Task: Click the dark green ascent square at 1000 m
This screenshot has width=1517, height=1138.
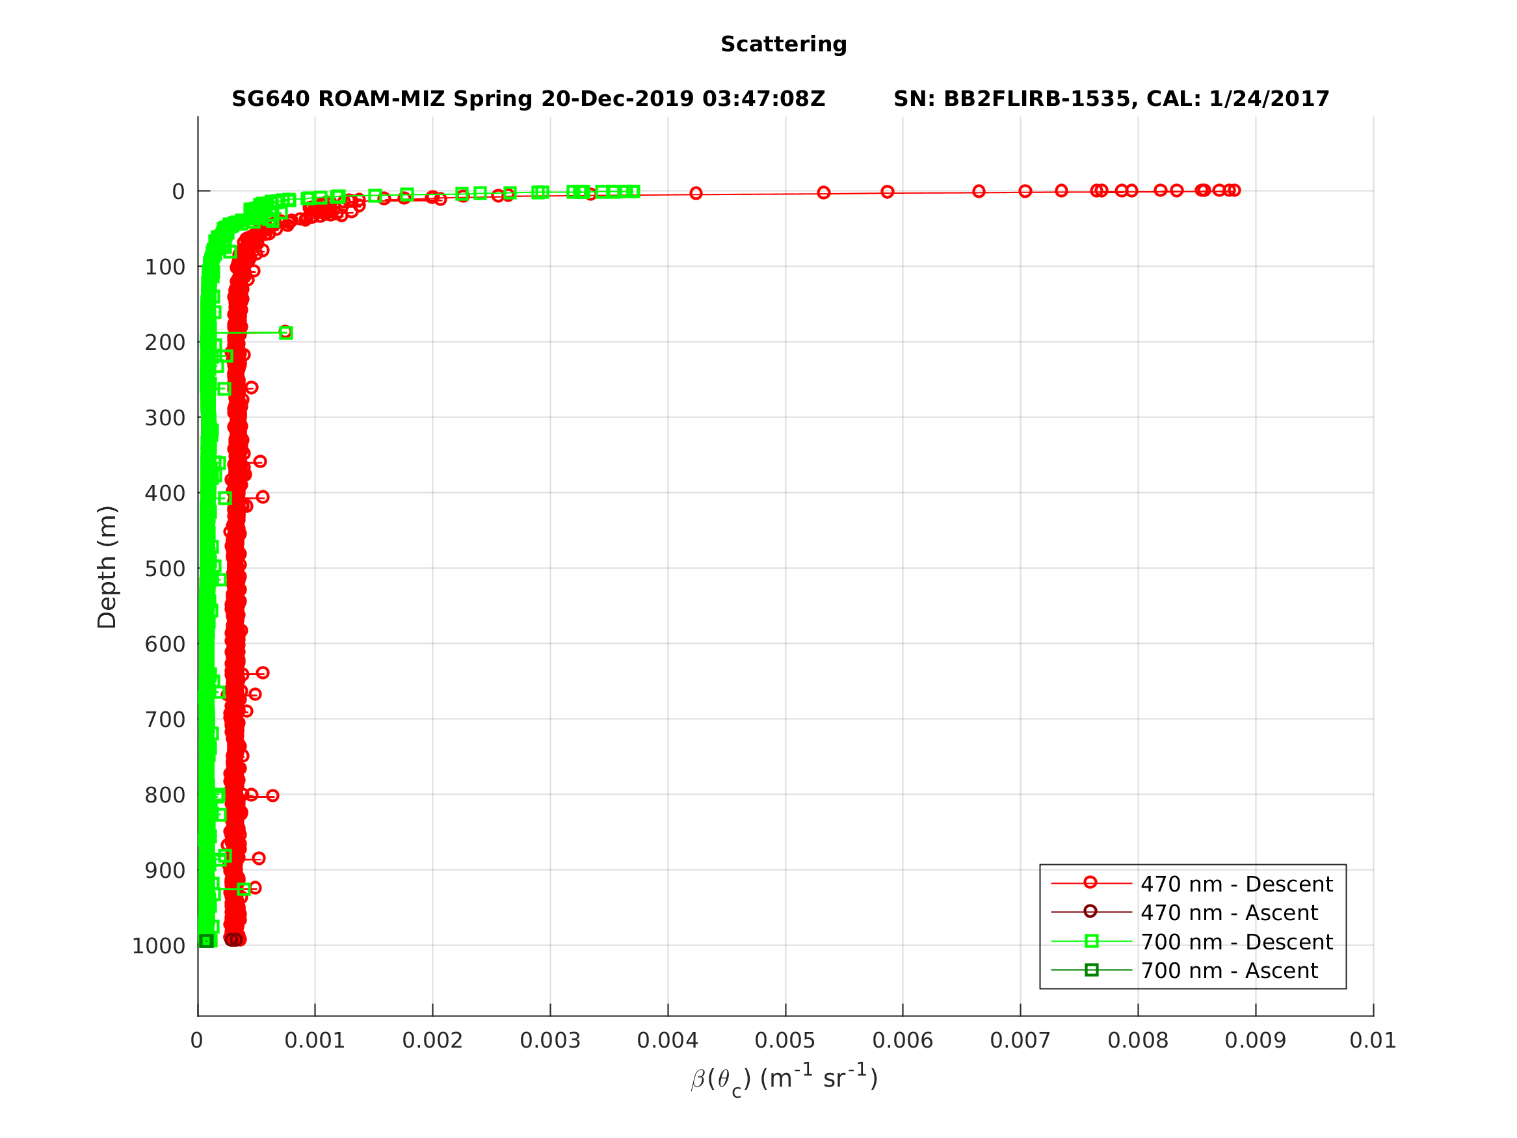Action: tap(205, 940)
